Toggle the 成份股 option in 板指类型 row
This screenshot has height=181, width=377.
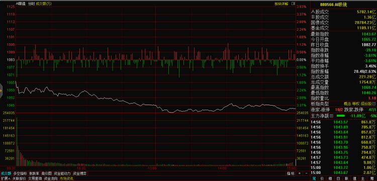(x=366, y=104)
